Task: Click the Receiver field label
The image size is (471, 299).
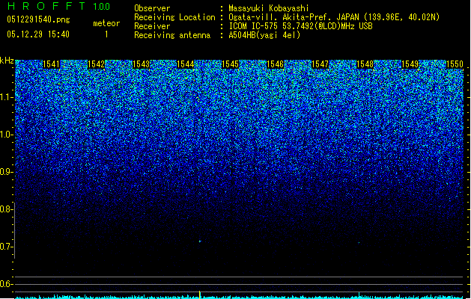Action: (152, 26)
